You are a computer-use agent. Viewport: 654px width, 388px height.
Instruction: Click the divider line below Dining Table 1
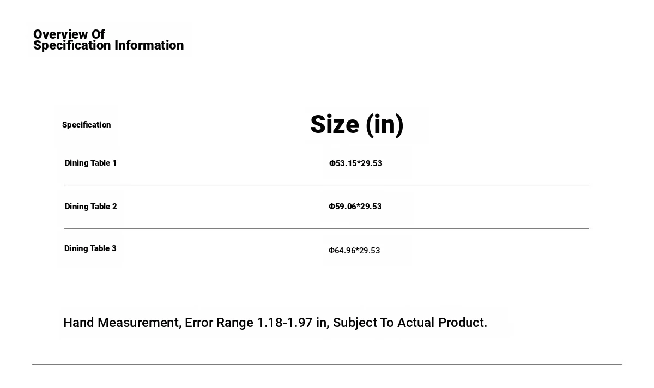(326, 185)
